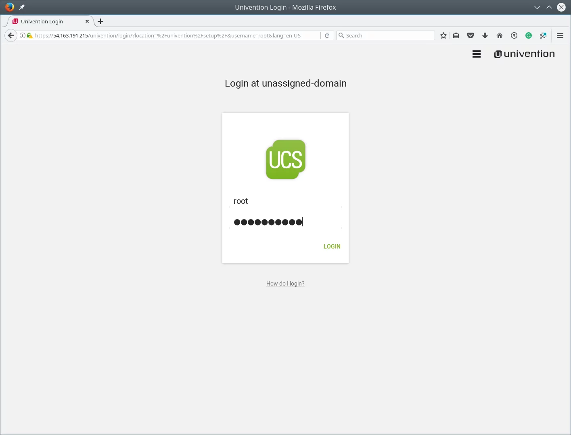Click the Firefox logo in title bar
The width and height of the screenshot is (571, 435).
(10, 7)
